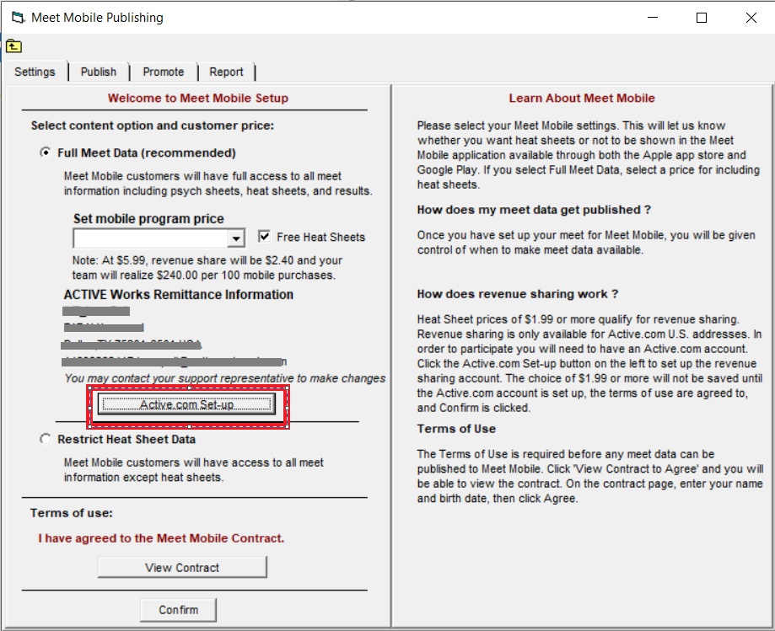Click the 'Terms of Use' heading in right panel
Screen dimensions: 775x631
(456, 429)
